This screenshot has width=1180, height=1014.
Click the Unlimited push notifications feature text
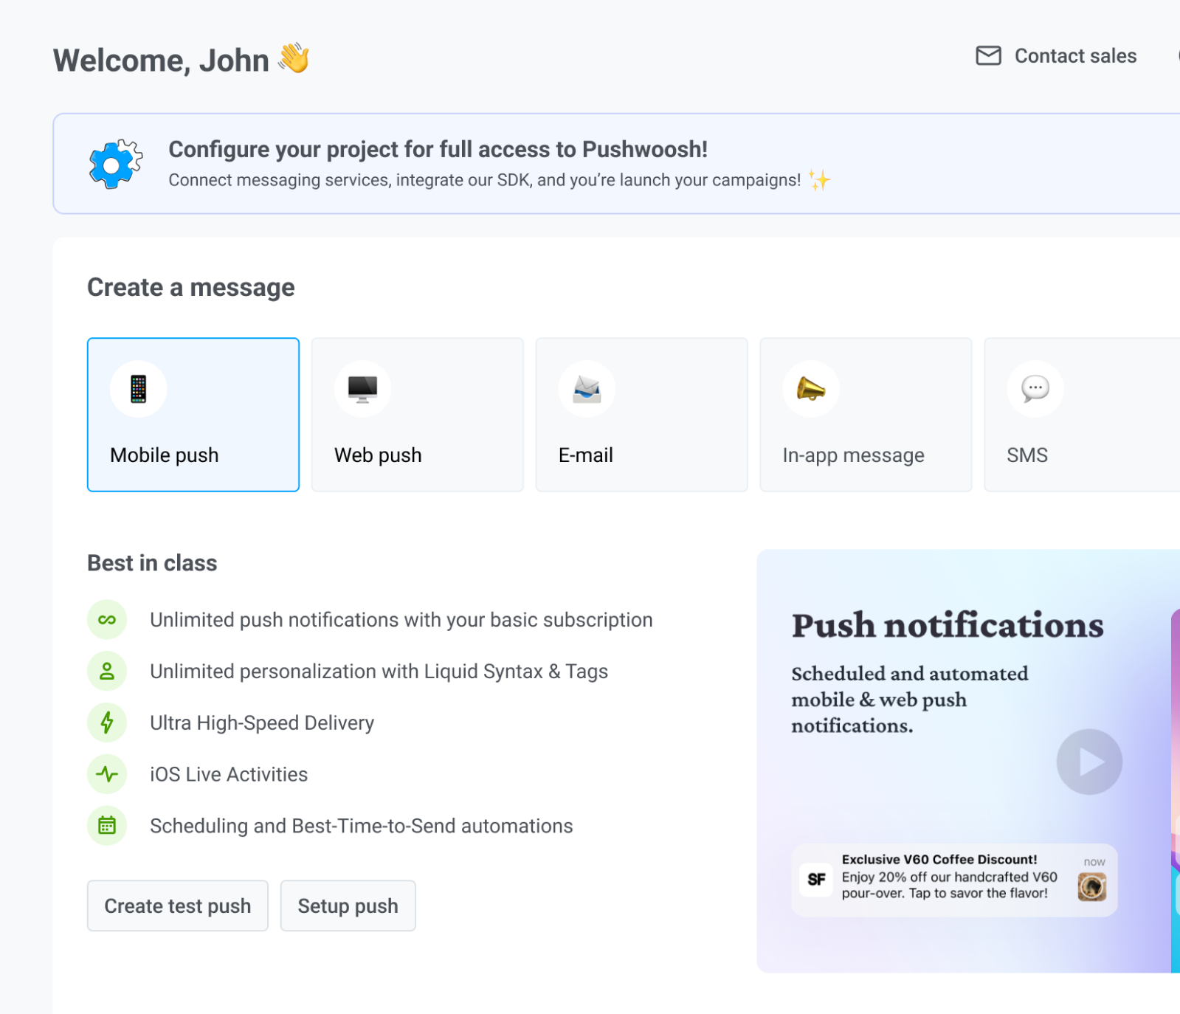[401, 620]
